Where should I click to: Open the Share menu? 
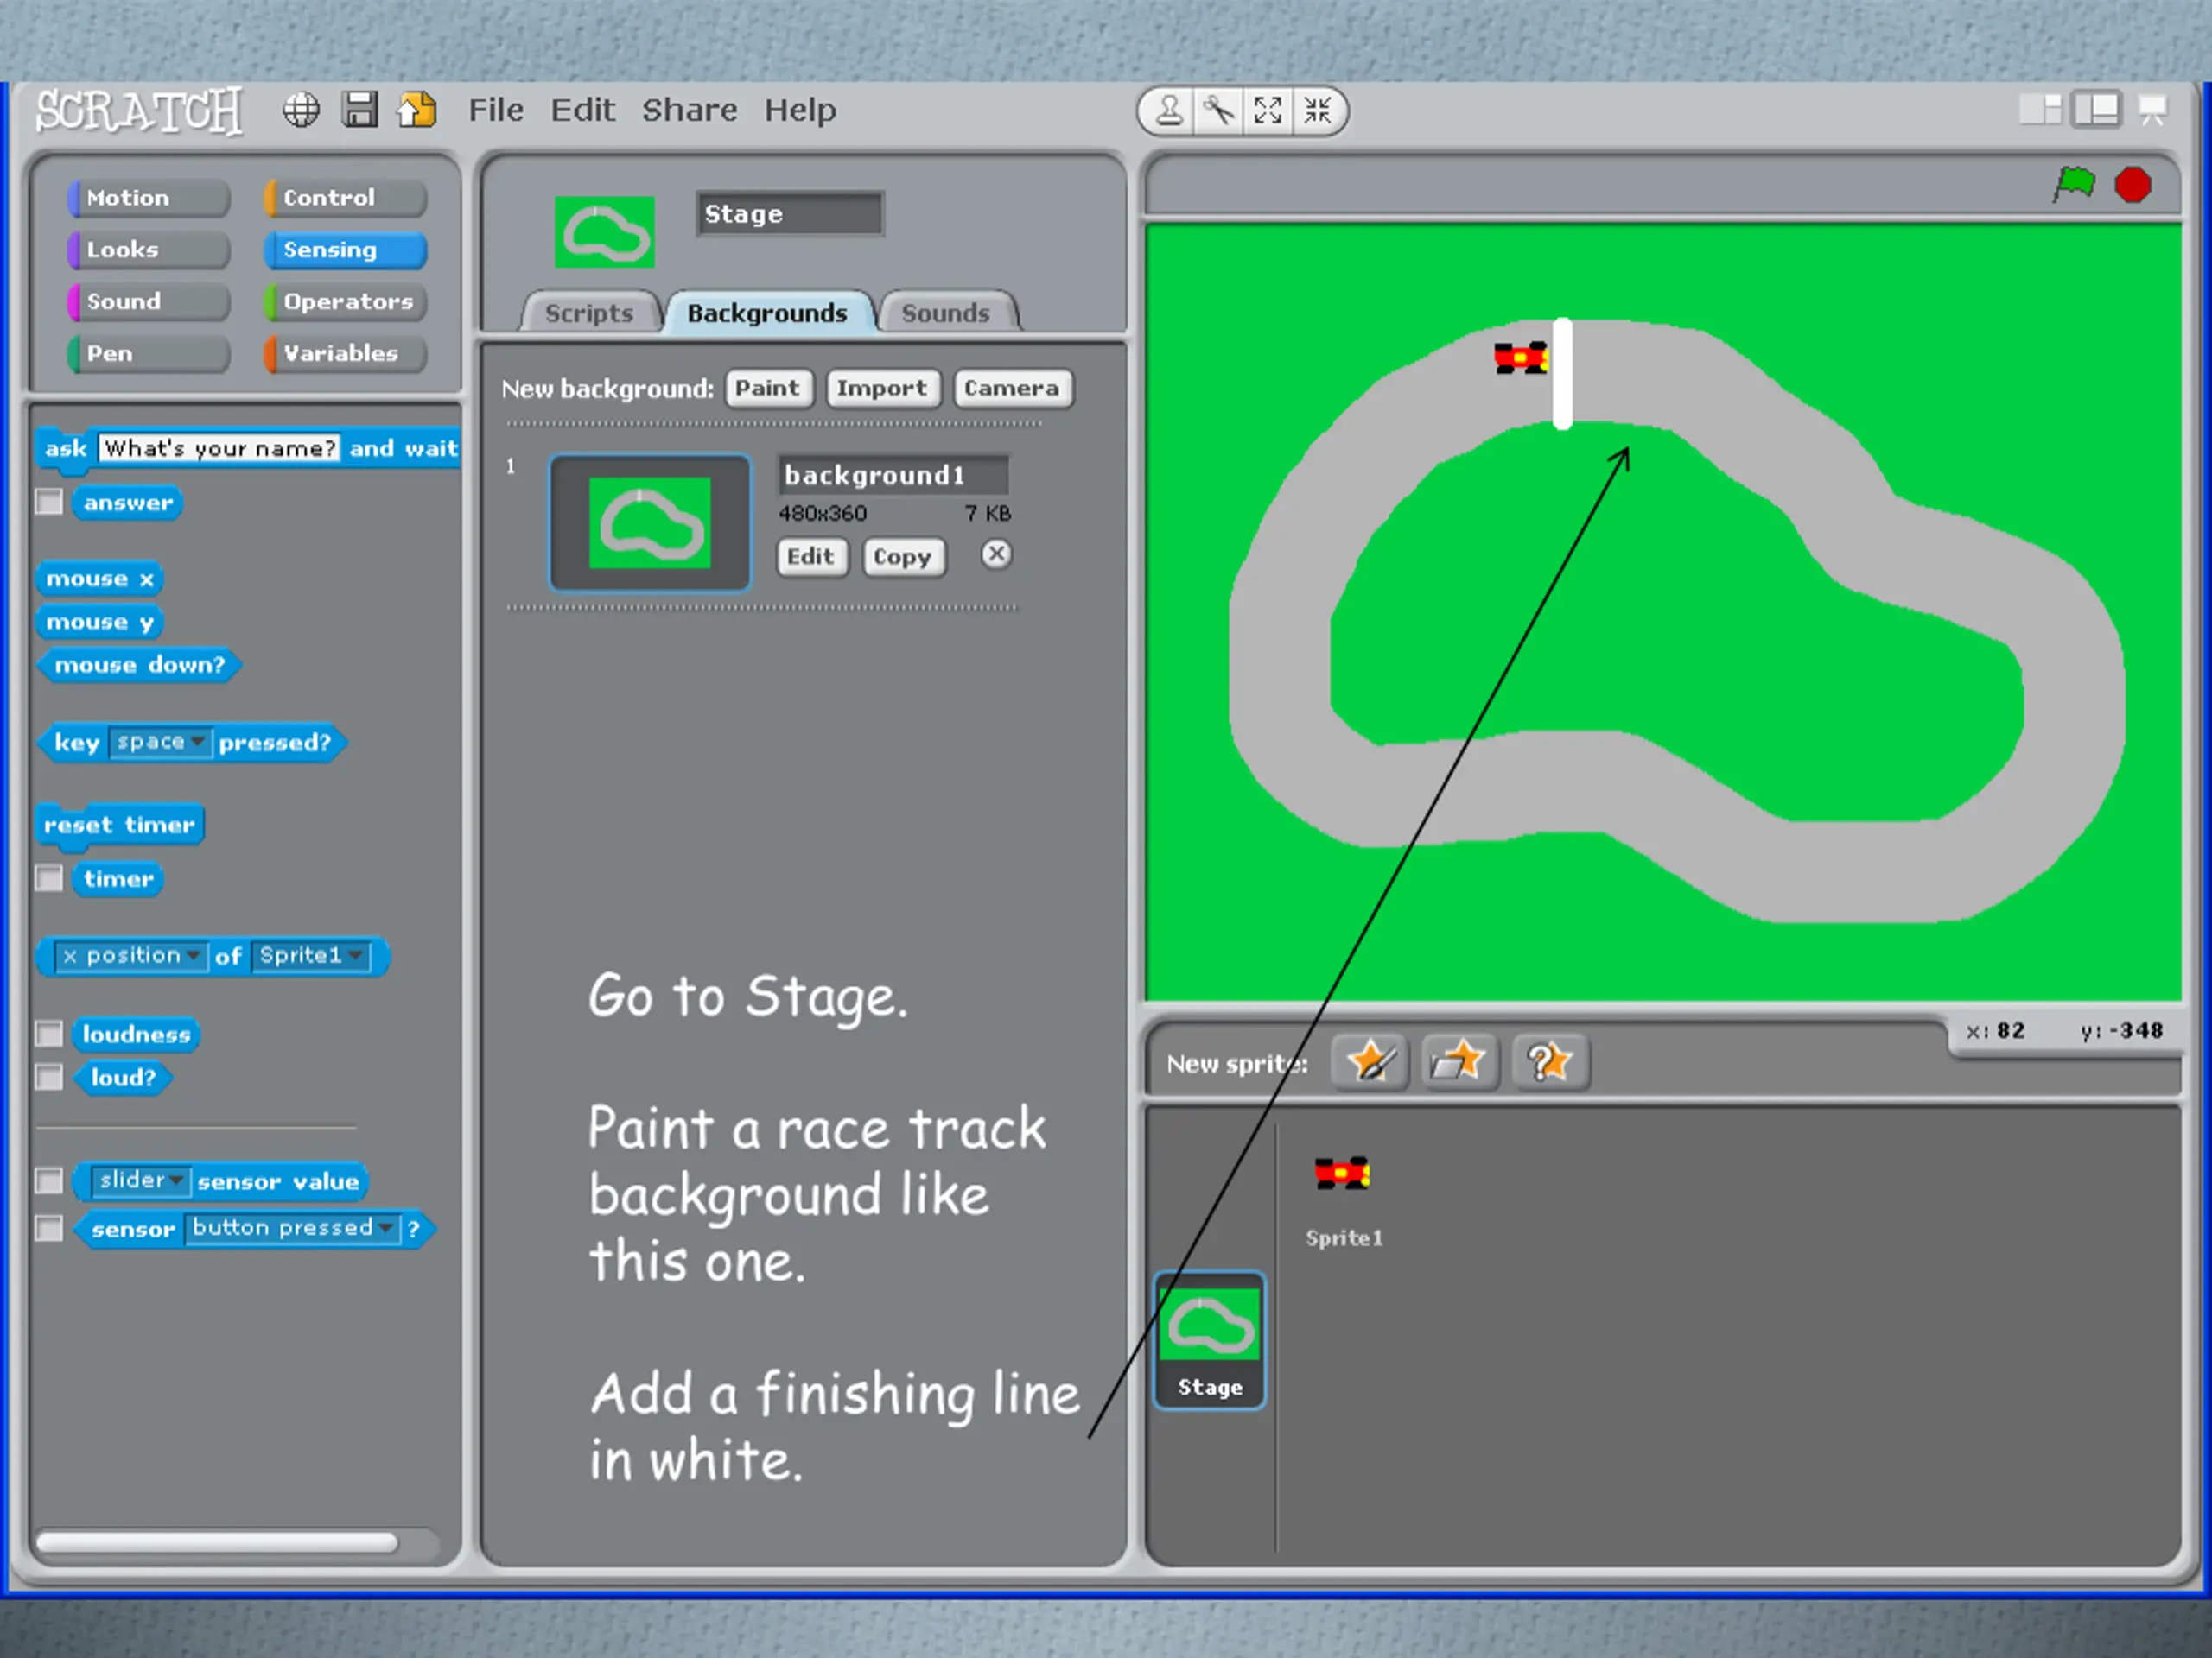pyautogui.click(x=690, y=110)
